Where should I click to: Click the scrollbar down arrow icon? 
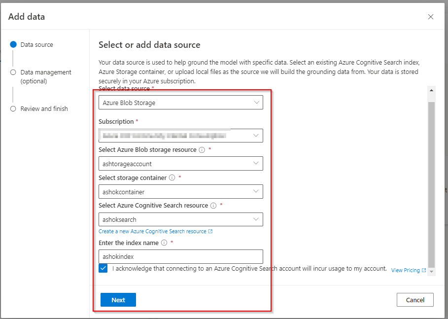432,271
